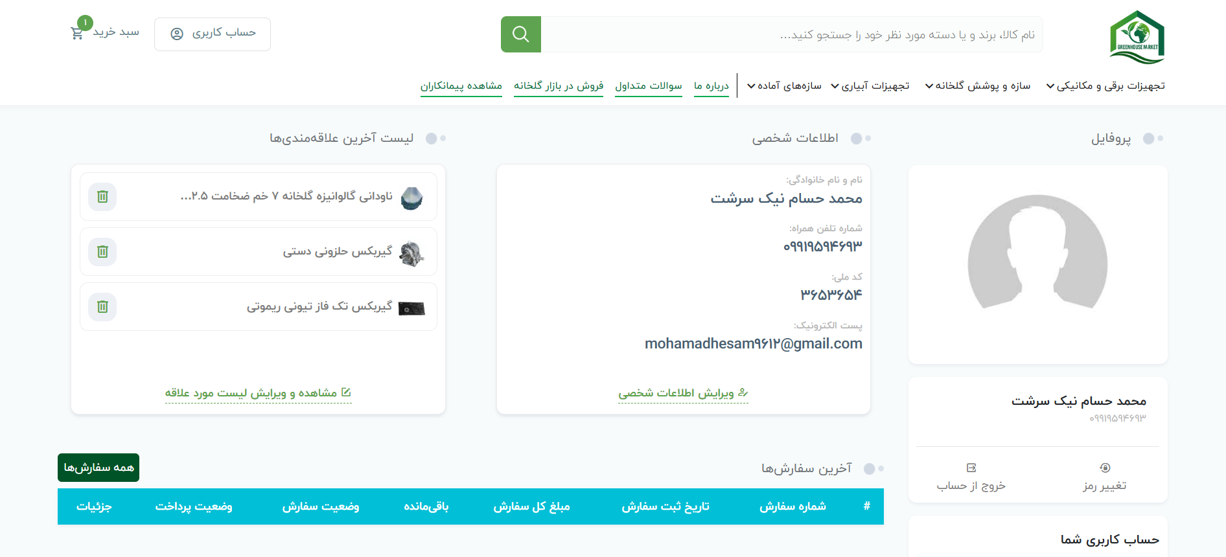Click the حساب کاربری شما heading
The image size is (1226, 557).
1110,540
